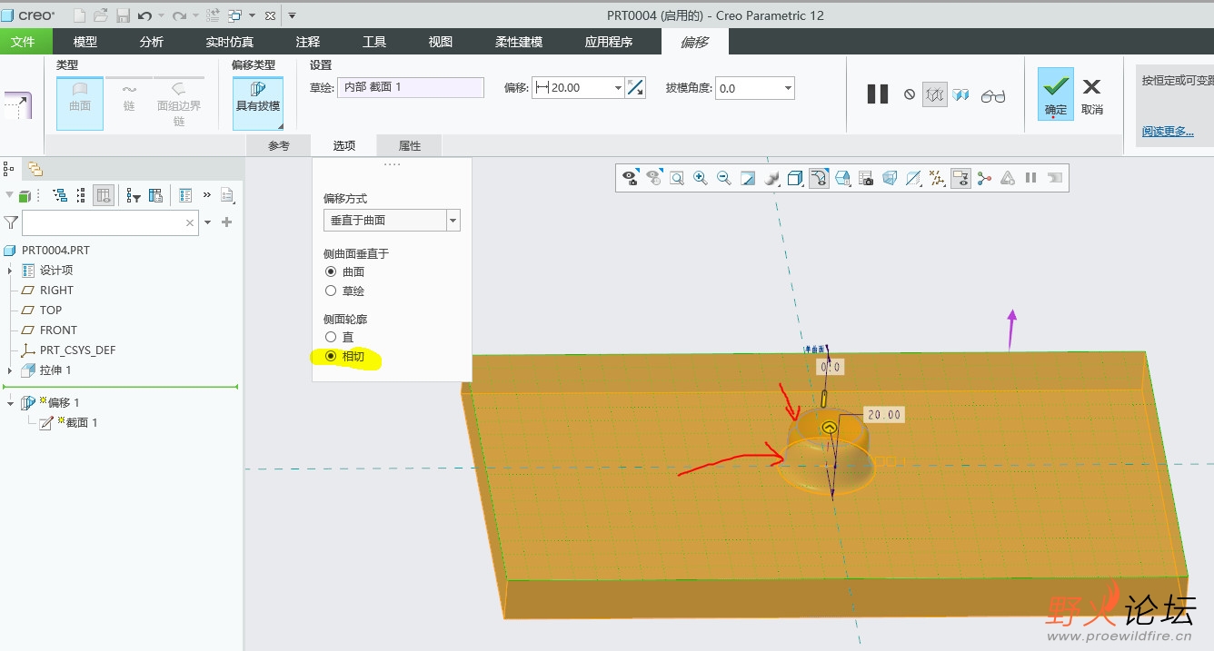
Task: Flip offset direction next to 20.00 field
Action: 635,88
